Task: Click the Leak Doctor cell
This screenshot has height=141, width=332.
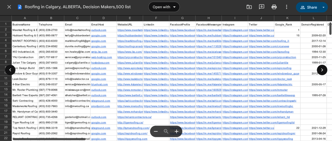Action: [x=25, y=79]
